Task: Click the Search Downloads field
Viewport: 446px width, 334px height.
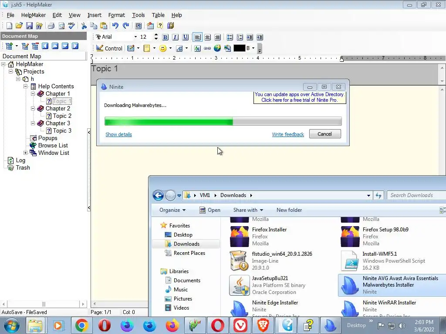Action: pos(416,195)
